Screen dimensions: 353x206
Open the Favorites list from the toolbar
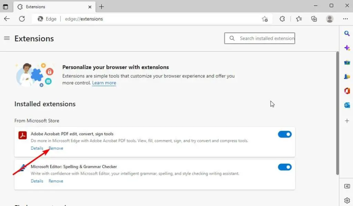tap(299, 19)
